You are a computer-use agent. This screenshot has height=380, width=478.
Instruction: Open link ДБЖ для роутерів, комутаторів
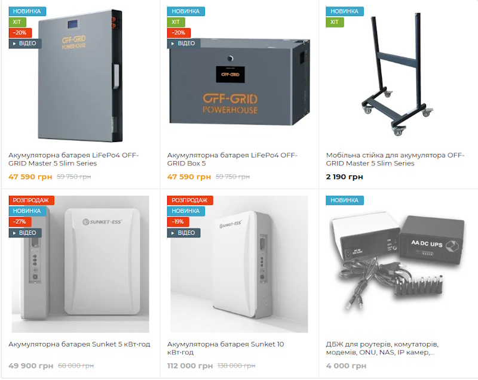(382, 348)
